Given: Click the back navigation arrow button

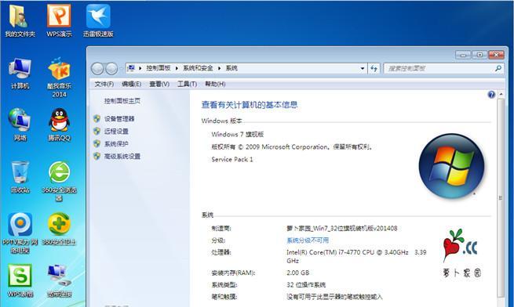Looking at the screenshot, I should pyautogui.click(x=97, y=69).
